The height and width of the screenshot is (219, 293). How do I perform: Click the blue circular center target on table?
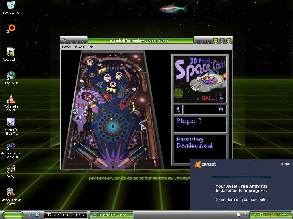pyautogui.click(x=113, y=127)
